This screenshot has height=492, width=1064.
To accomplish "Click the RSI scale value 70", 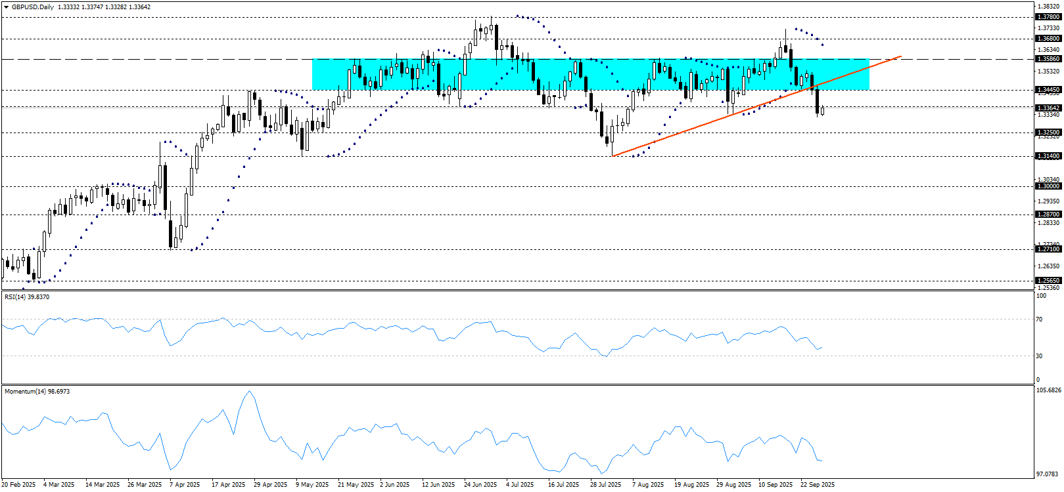I will 1039,319.
